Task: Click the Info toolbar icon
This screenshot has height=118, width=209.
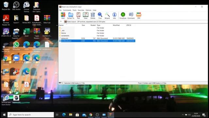Action: coord(115,15)
